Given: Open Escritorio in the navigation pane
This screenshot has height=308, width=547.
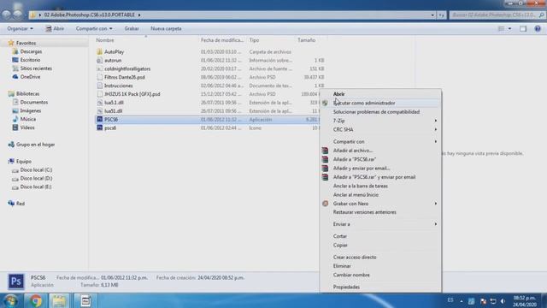Looking at the screenshot, I should pyautogui.click(x=30, y=60).
